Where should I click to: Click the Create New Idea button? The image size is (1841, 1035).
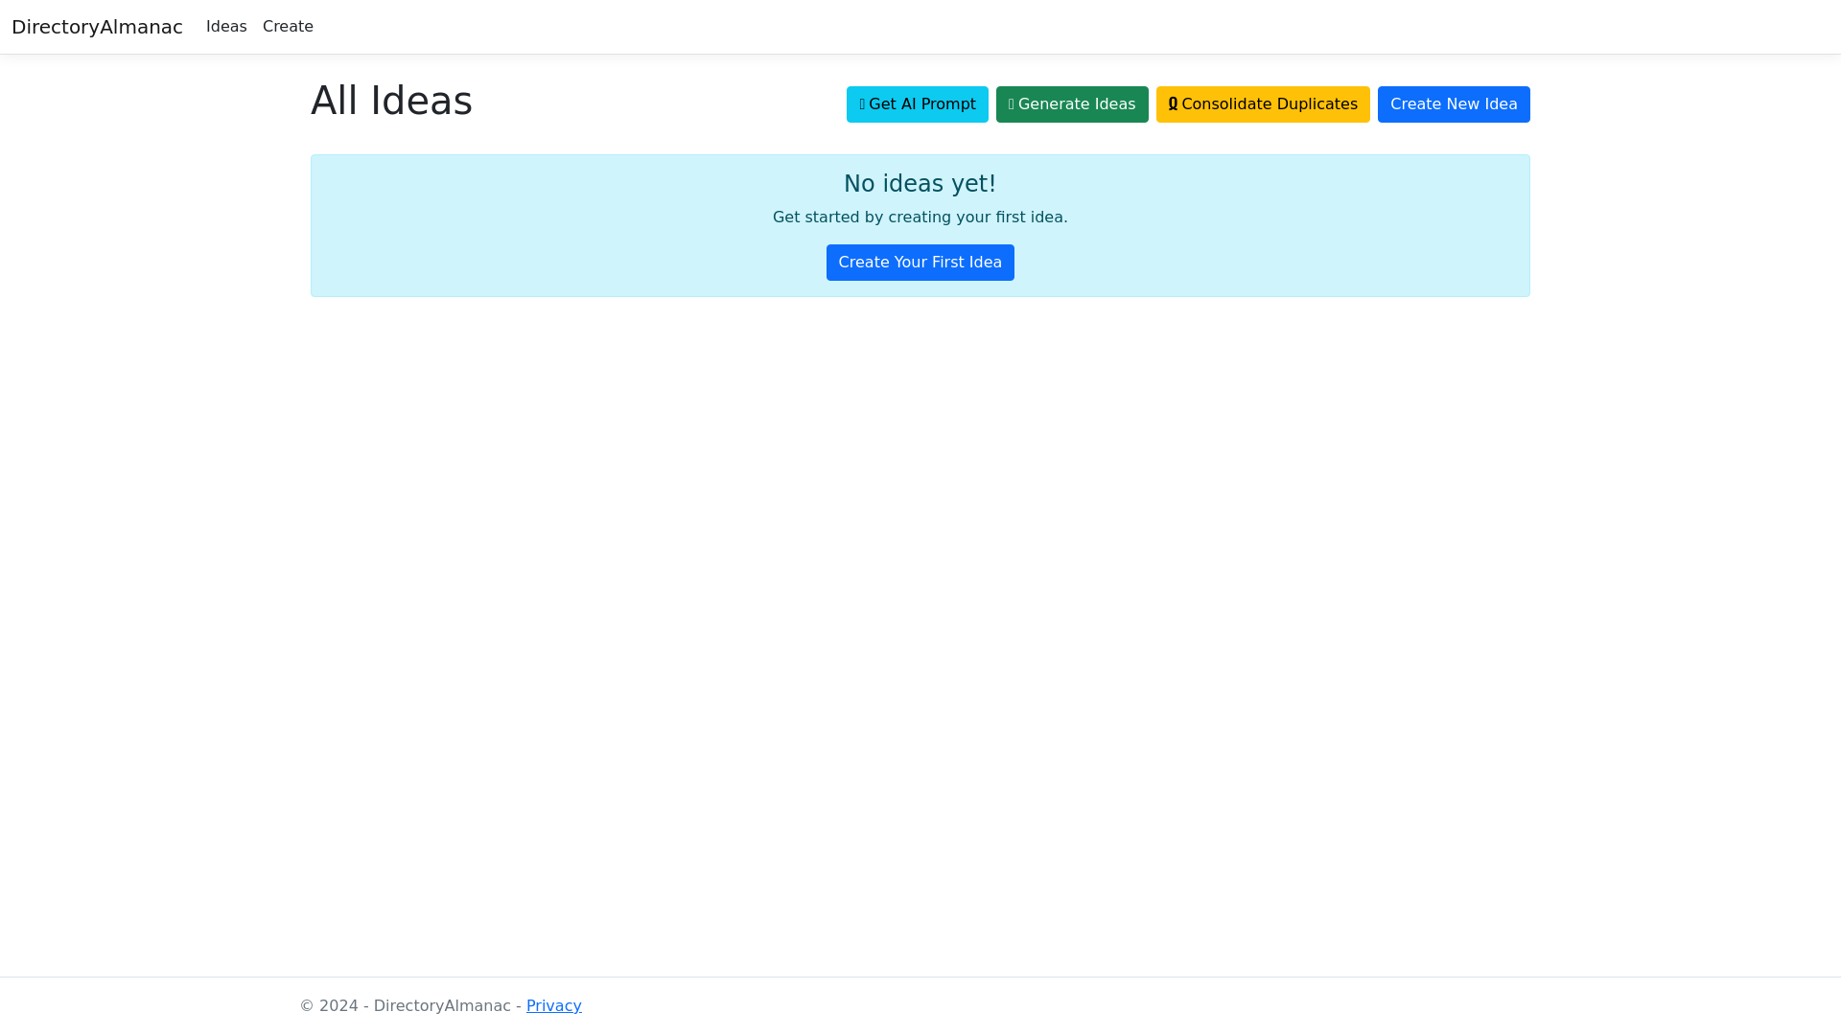(1454, 104)
